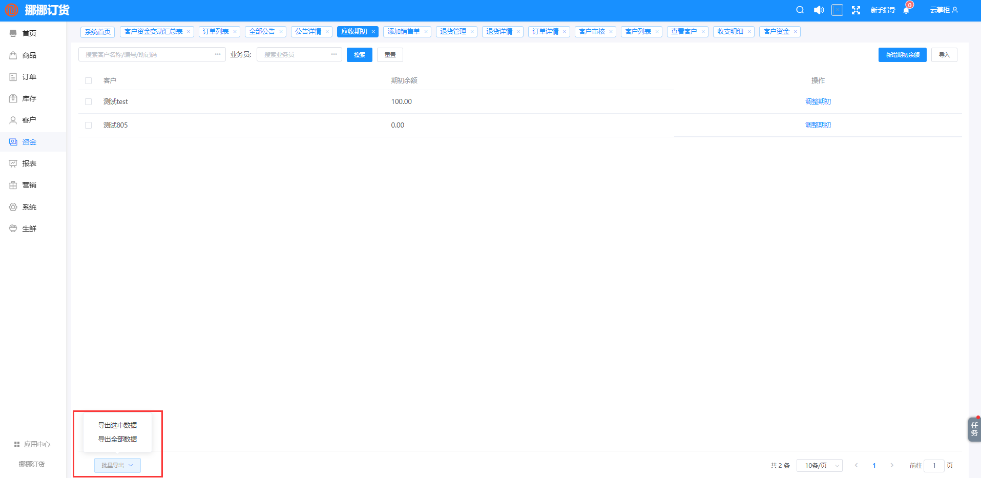The width and height of the screenshot is (981, 478).
Task: Open 报表 from the sidebar
Action: (29, 163)
